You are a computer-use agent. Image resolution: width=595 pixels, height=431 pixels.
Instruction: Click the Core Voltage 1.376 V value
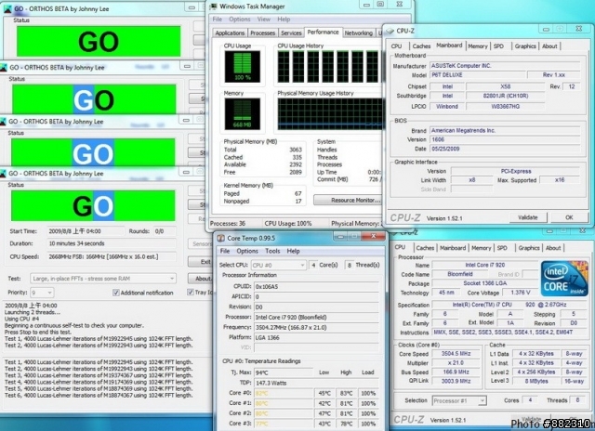(x=520, y=293)
